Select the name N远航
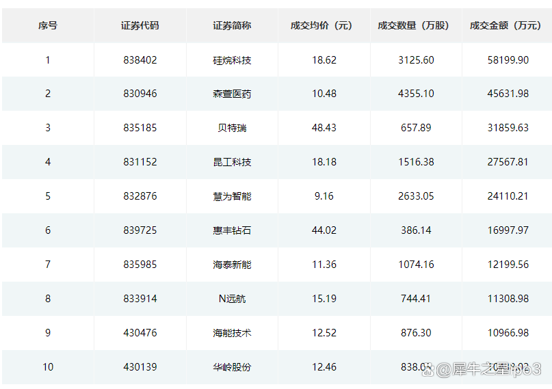Viewport: 552px width, 389px height. [x=232, y=299]
